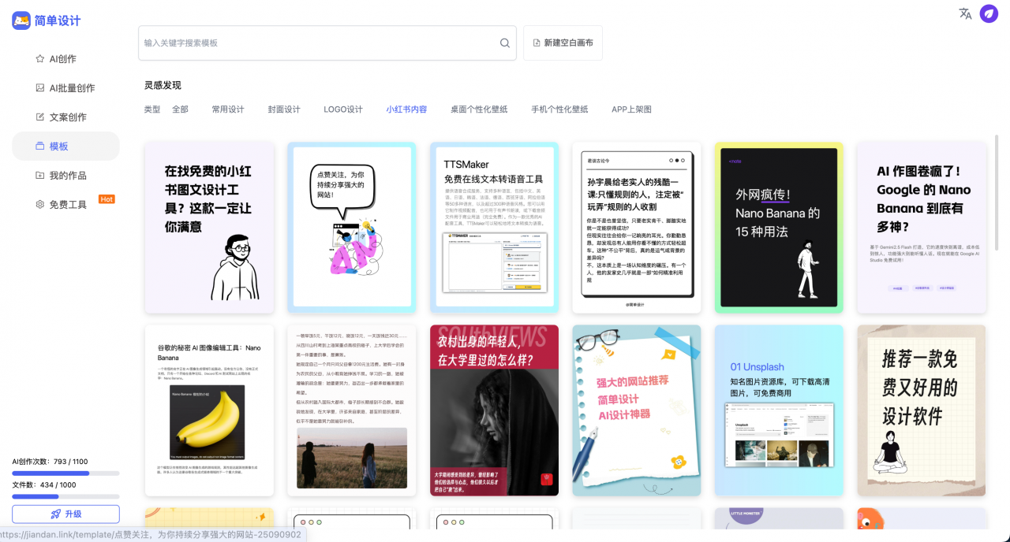Click the AI批量创作 image icon

pos(40,87)
